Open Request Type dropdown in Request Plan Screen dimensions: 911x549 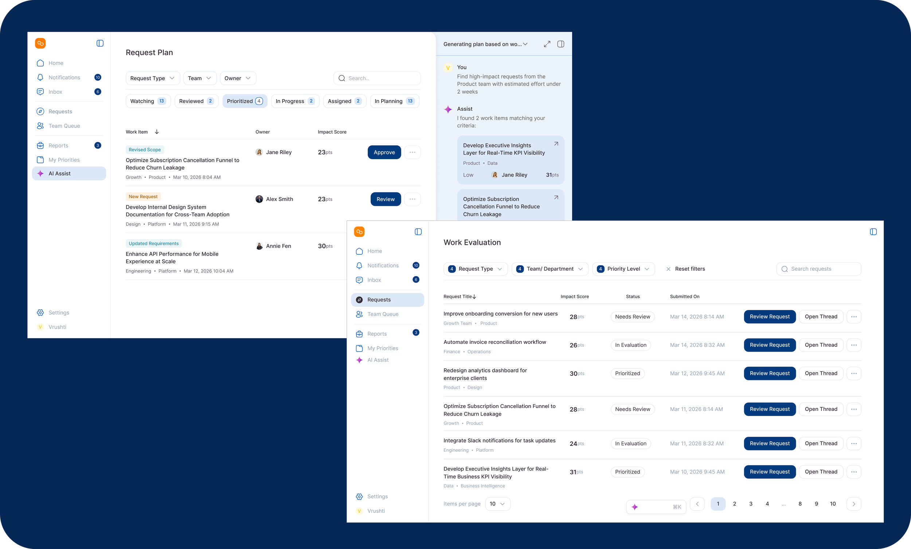pyautogui.click(x=153, y=78)
